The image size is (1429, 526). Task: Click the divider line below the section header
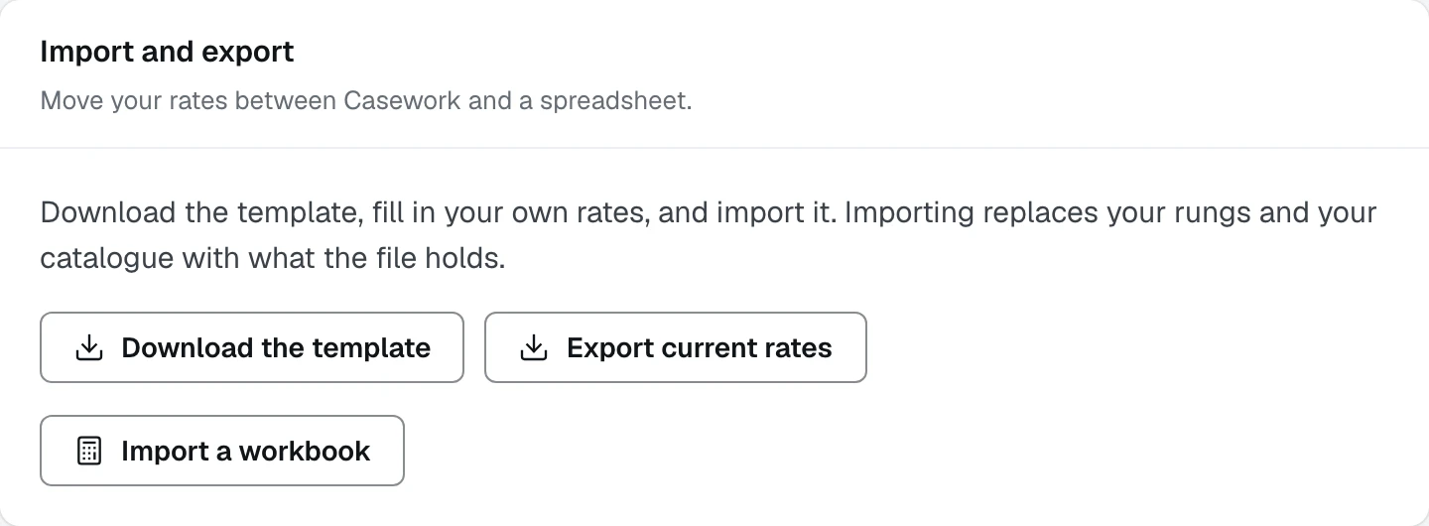tap(714, 148)
